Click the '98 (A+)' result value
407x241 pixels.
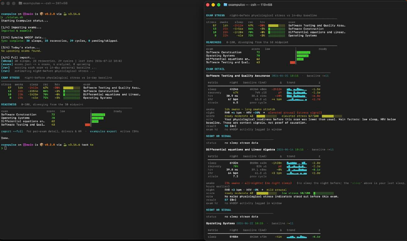pos(230,126)
